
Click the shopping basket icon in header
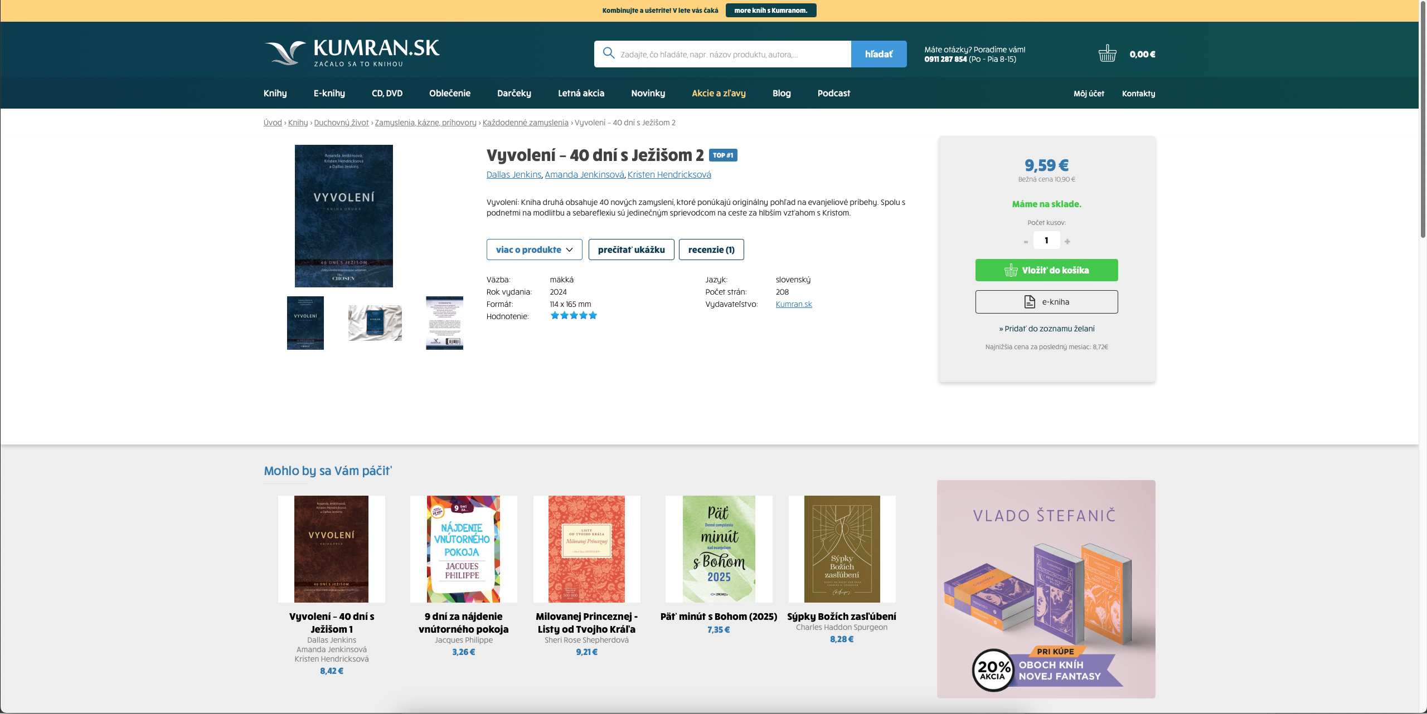tap(1107, 53)
